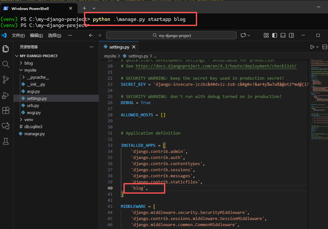Run the Python file with play button
Viewport: 328px width, 229px height.
(312, 47)
